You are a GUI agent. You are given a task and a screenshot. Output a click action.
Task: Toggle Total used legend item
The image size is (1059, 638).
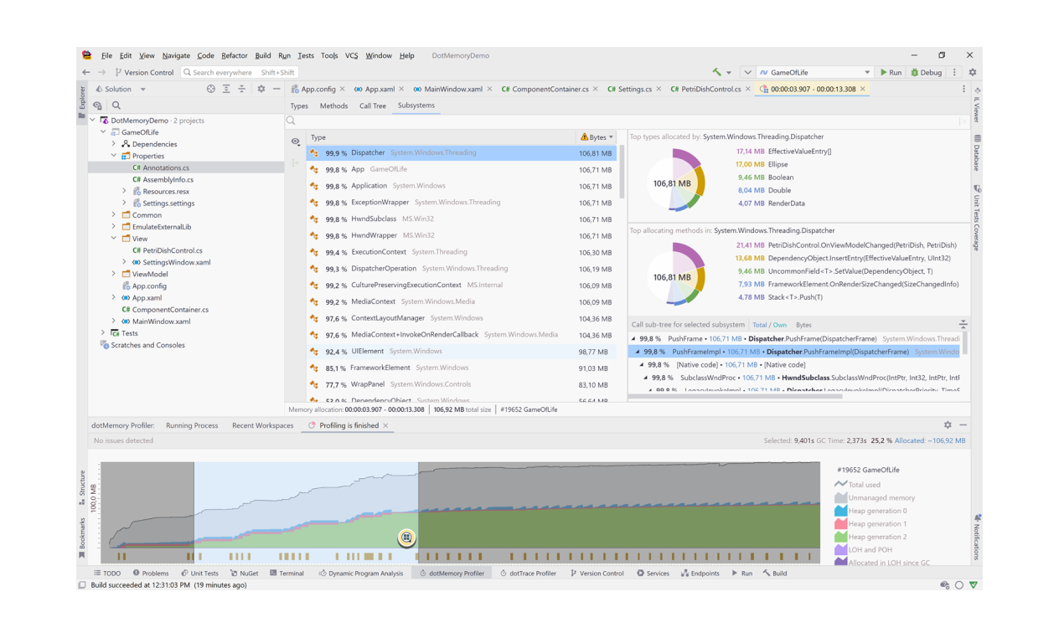point(858,485)
